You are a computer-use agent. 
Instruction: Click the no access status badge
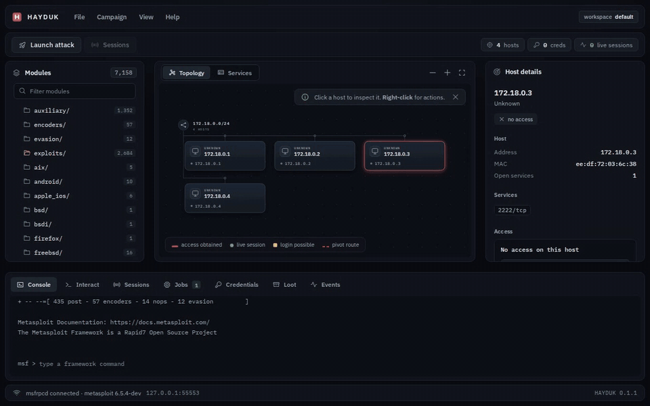(x=516, y=119)
